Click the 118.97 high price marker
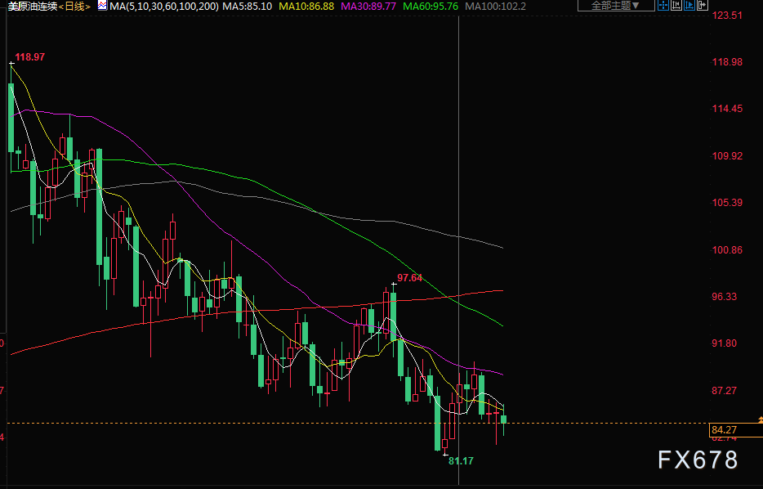Screen dimensions: 763x489 tap(29, 56)
